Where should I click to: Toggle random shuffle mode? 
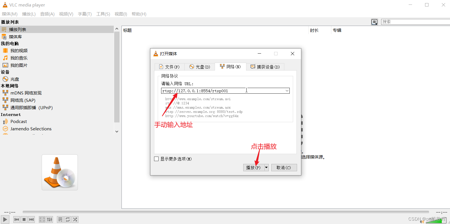click(75, 219)
